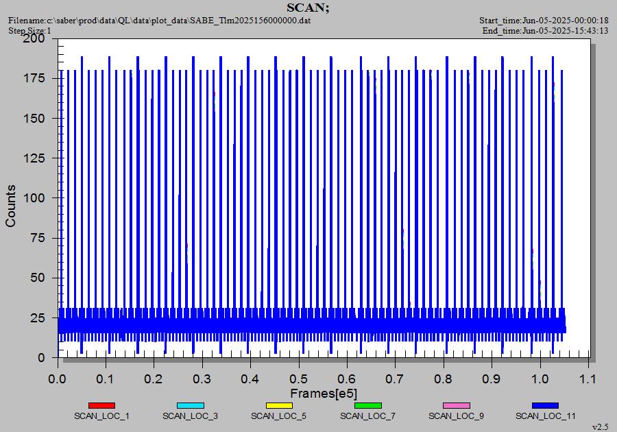Click the 0.2 x-axis tick label

point(154,379)
